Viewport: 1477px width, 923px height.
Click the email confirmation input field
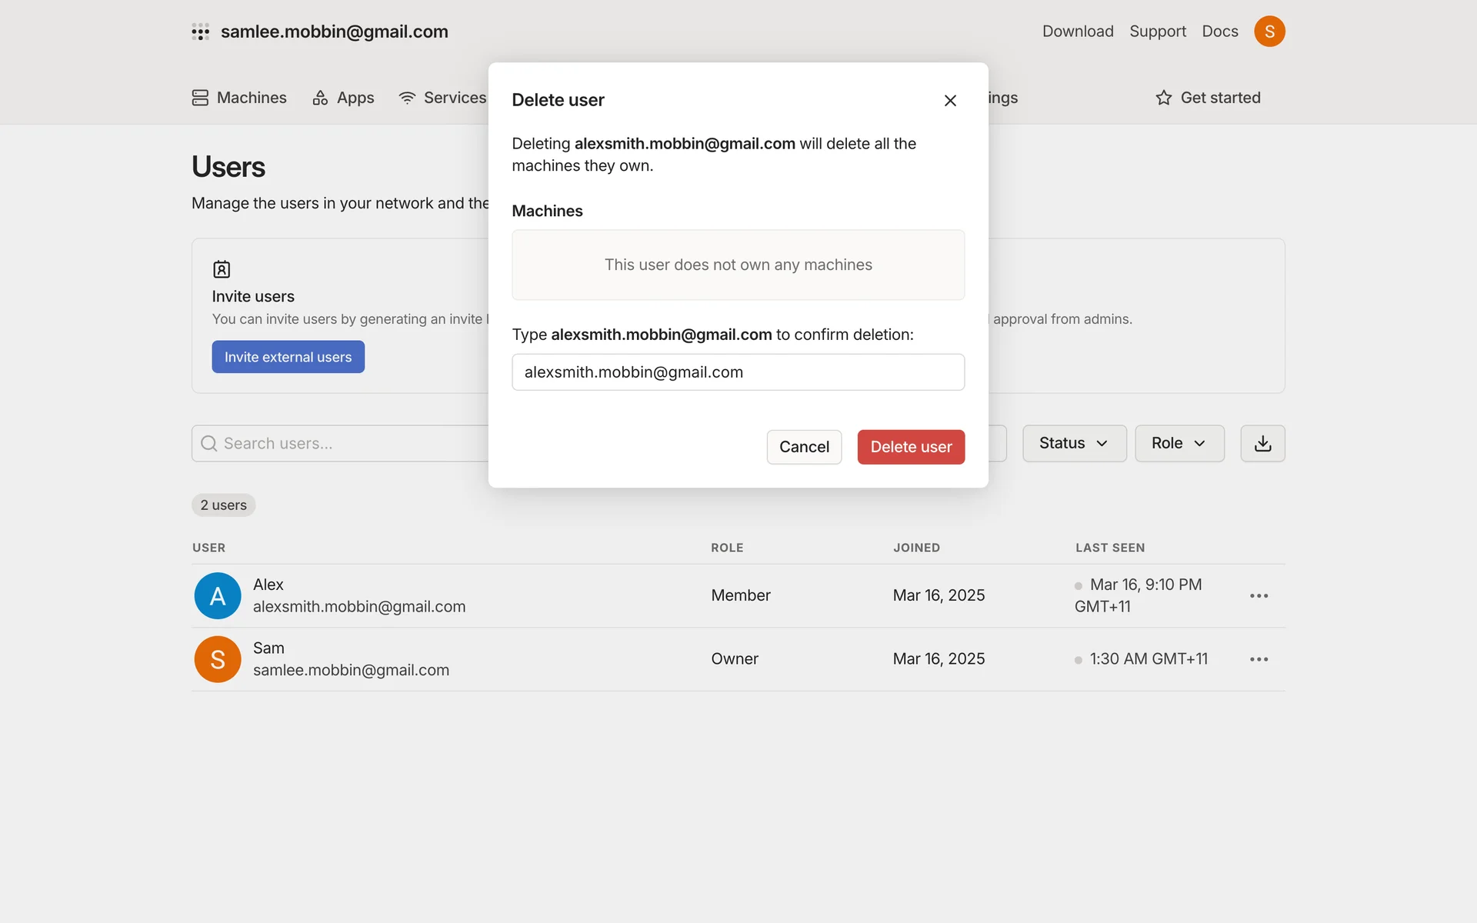738,372
